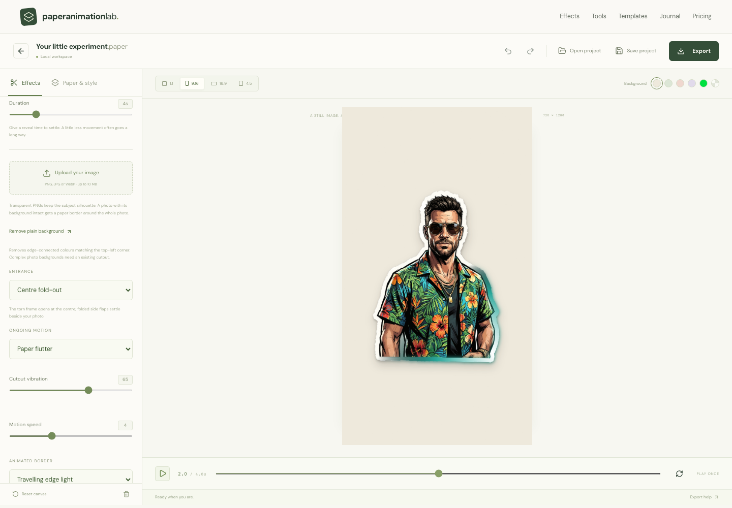
Task: Click the timeline playhead marker
Action: (439, 473)
